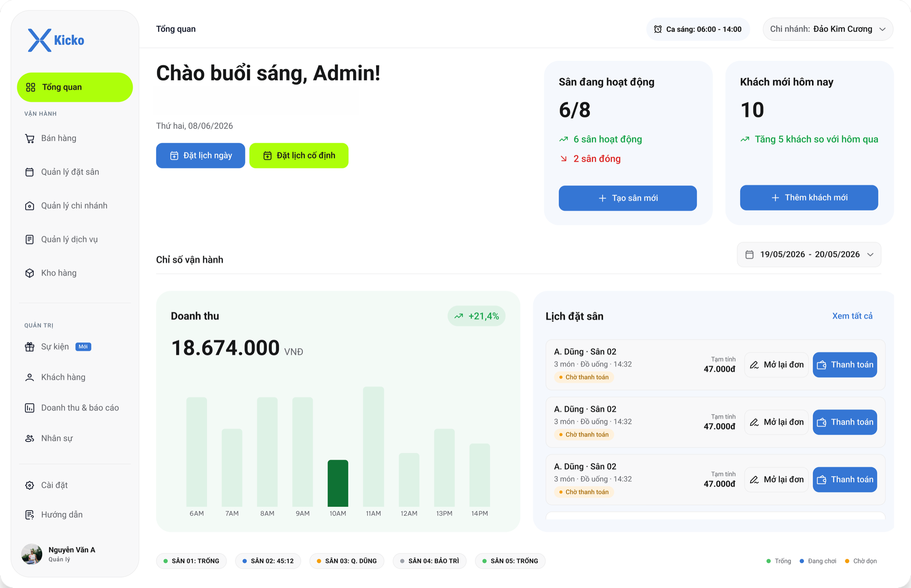Image resolution: width=911 pixels, height=588 pixels.
Task: Click Nguyễn Văn A profile avatar
Action: (x=32, y=554)
